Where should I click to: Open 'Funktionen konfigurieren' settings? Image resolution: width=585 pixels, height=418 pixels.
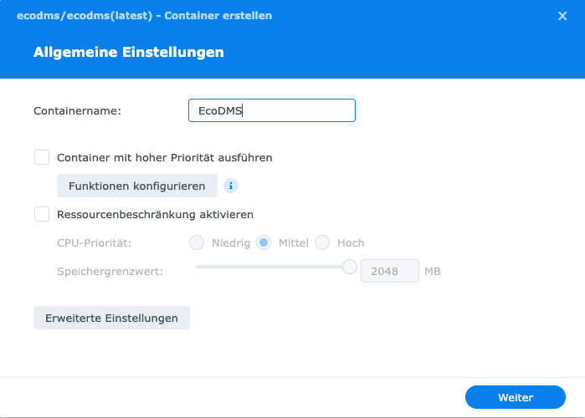137,186
